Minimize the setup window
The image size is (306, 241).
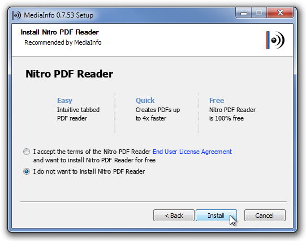click(x=244, y=13)
